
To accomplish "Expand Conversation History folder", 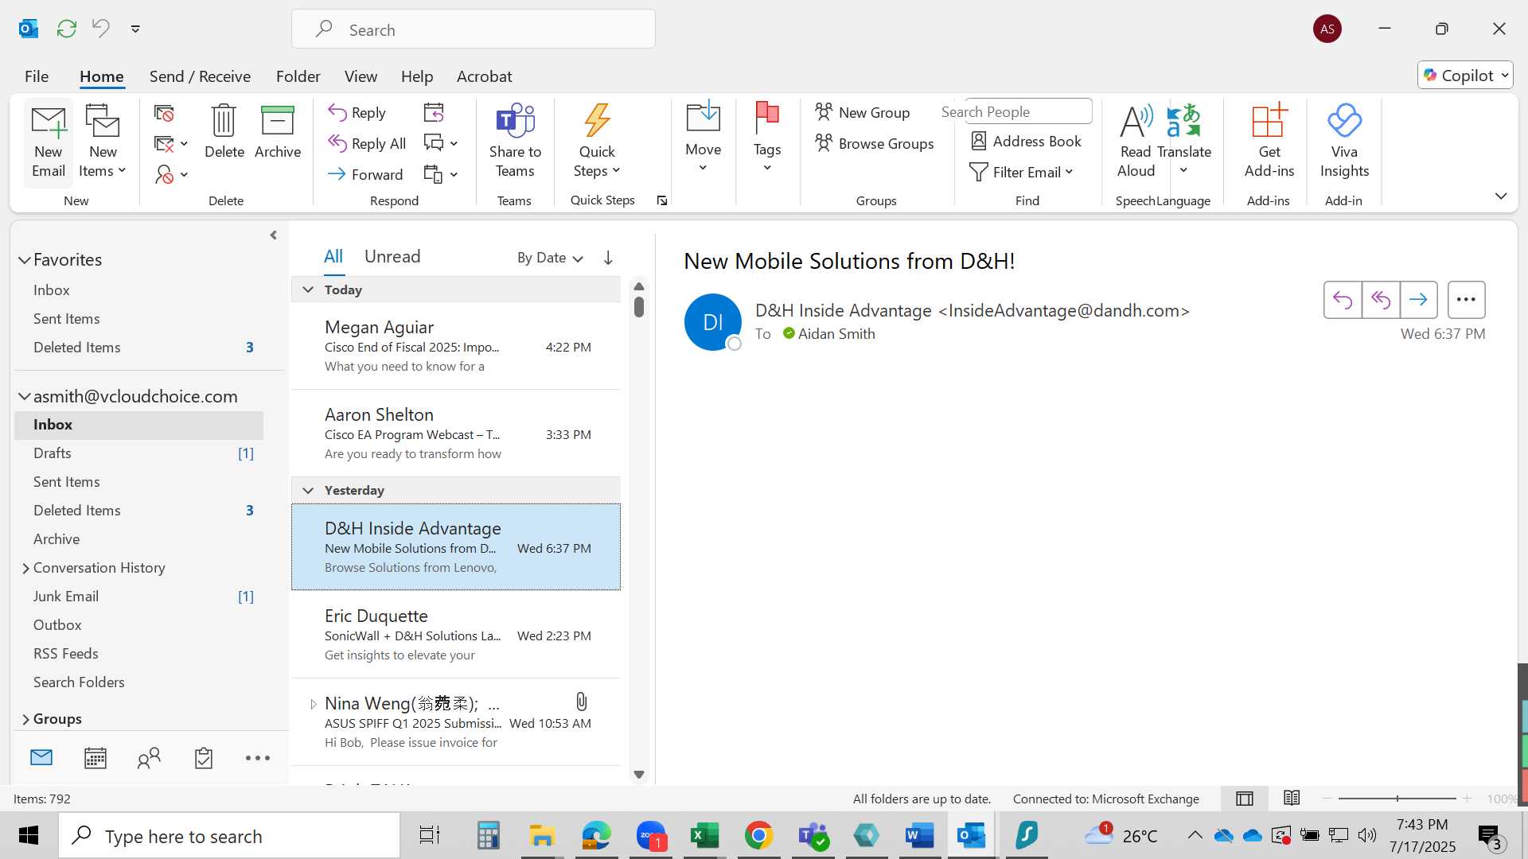I will click(25, 568).
